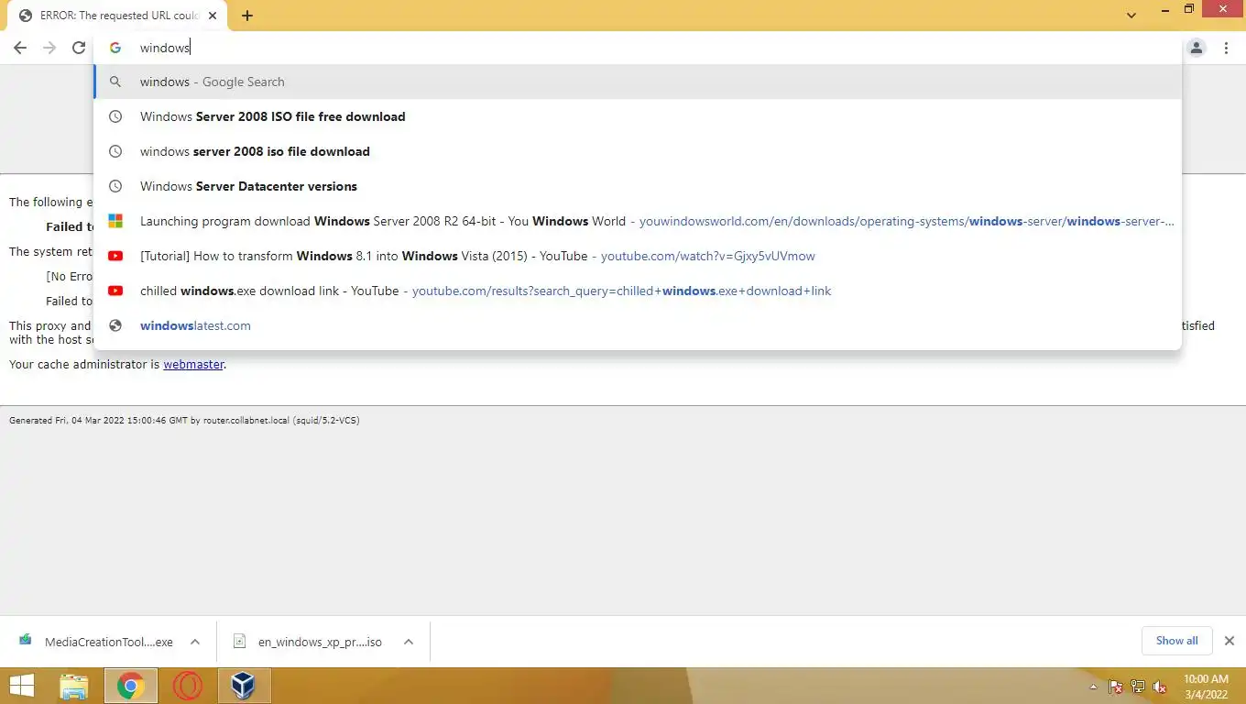Click the youtube.com/results URL text
The image size is (1246, 704).
coord(622,291)
